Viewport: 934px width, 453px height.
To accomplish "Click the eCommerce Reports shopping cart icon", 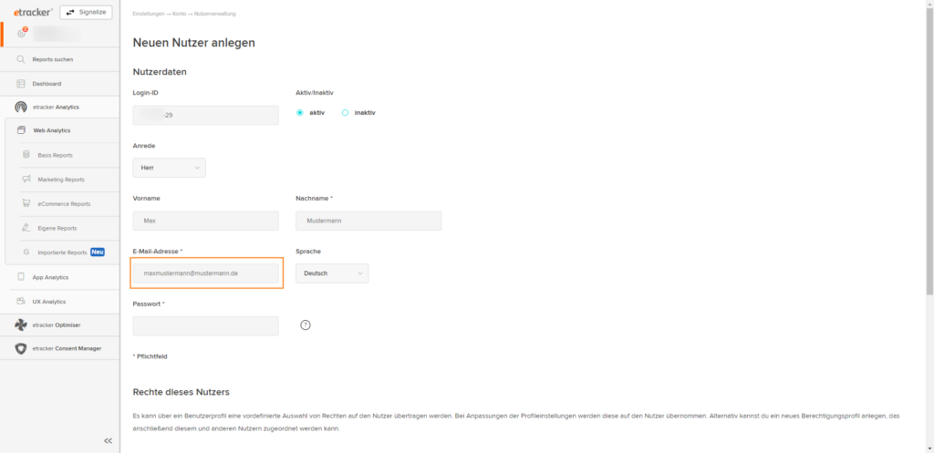I will coord(26,203).
